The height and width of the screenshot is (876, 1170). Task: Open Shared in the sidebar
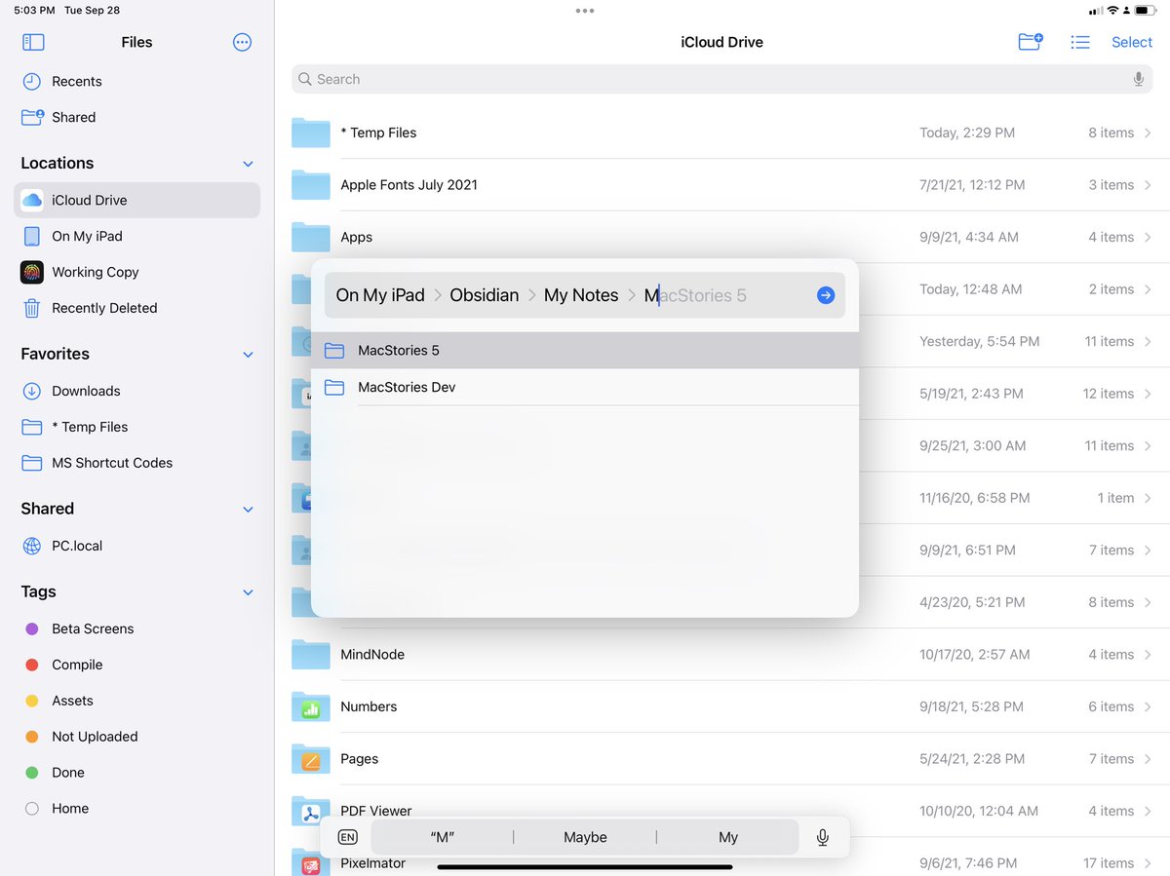point(136,118)
